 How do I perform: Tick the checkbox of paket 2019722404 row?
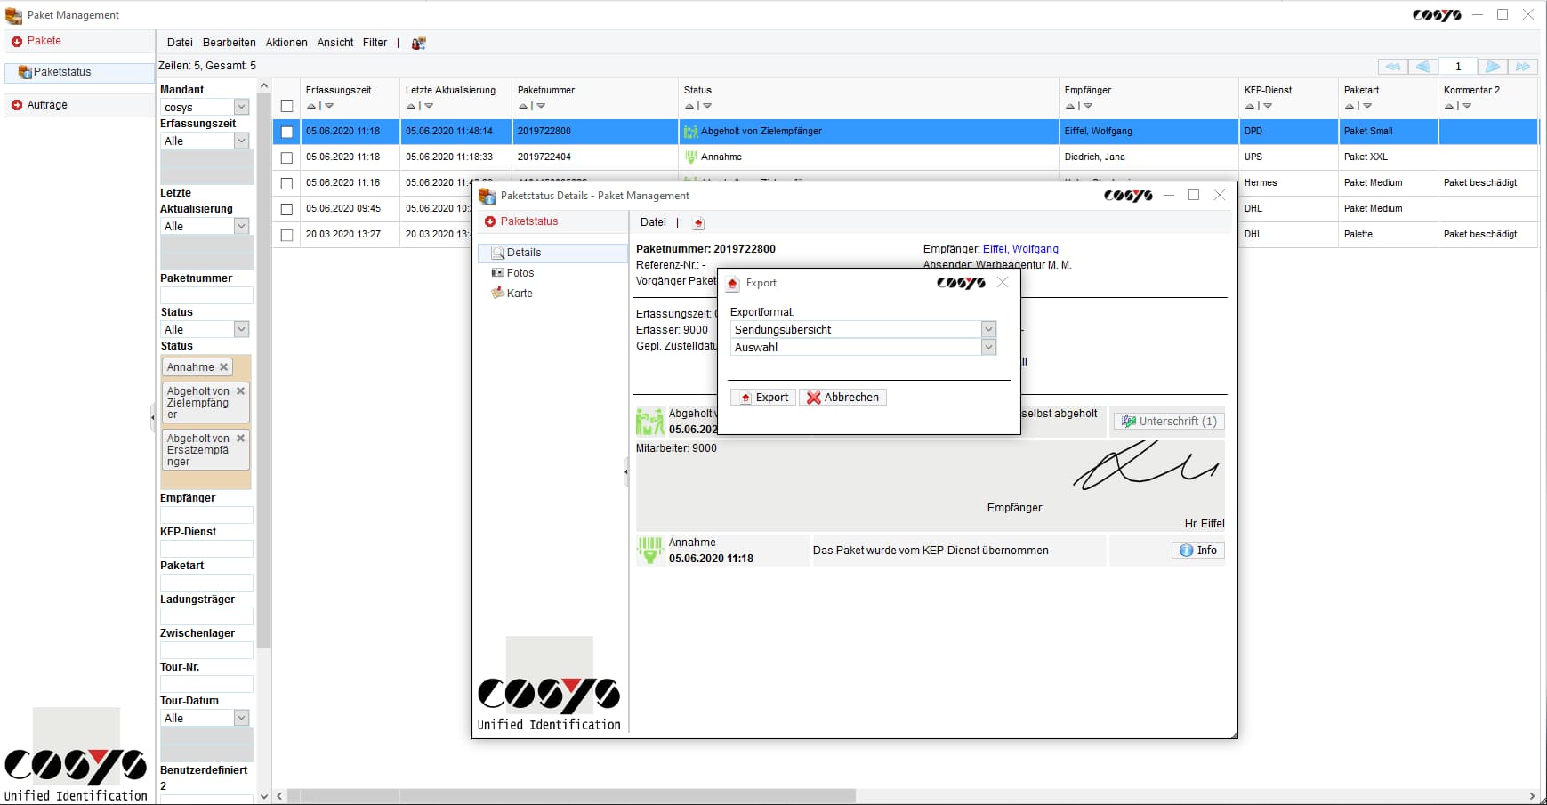coord(287,157)
